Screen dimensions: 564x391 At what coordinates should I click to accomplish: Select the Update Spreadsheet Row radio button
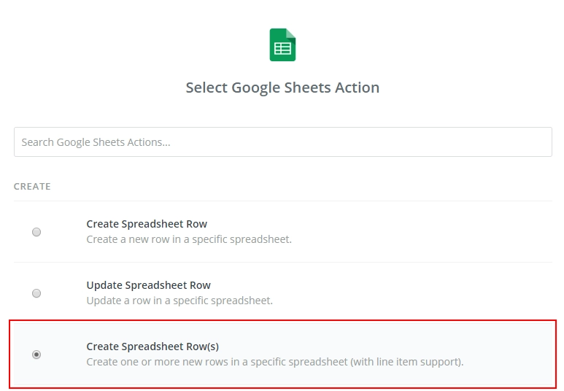36,293
